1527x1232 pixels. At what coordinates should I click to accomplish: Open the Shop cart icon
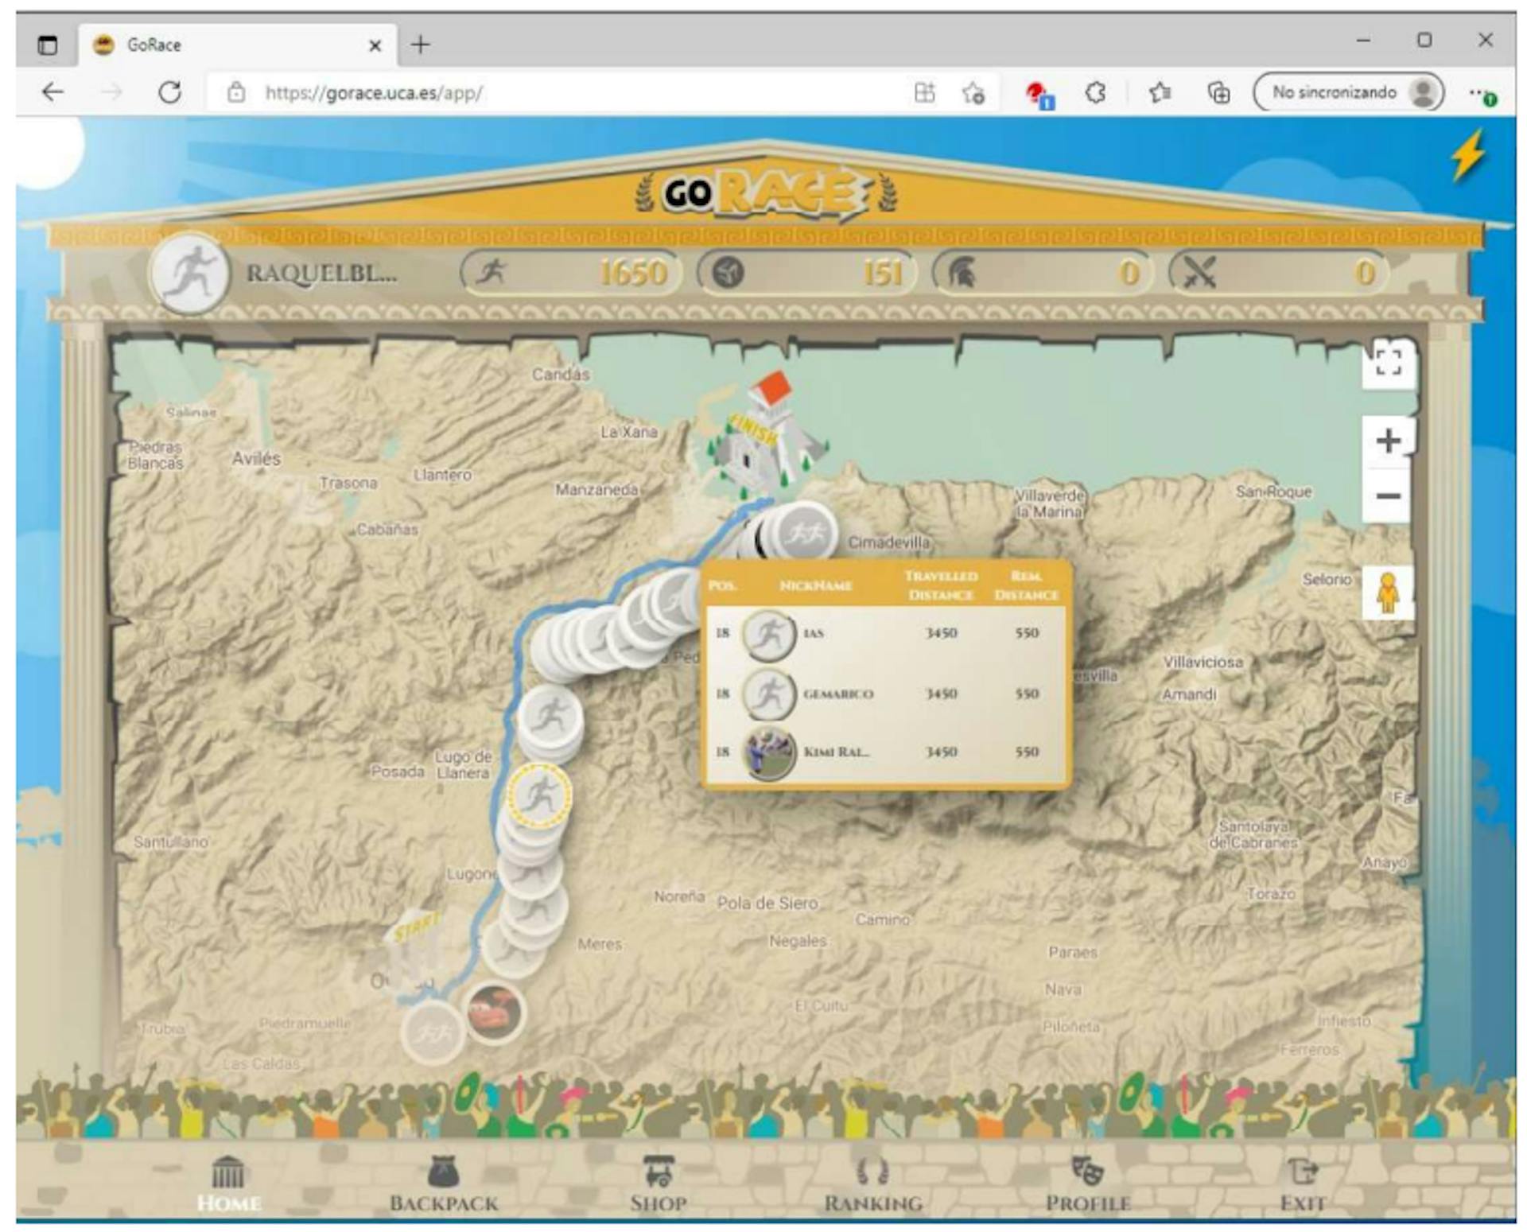658,1171
